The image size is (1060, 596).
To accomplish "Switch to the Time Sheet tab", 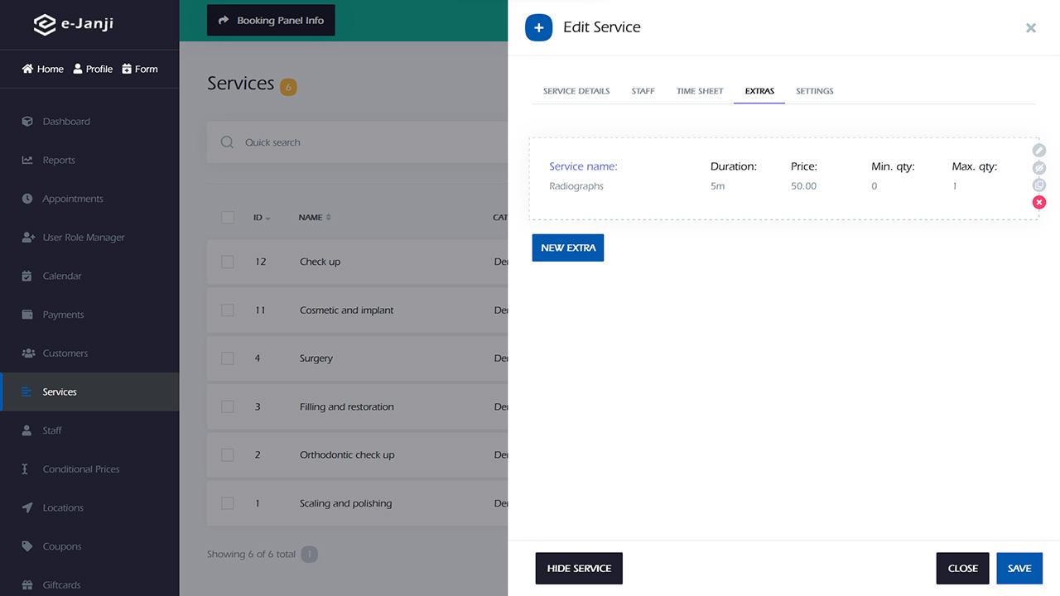I will coord(700,91).
